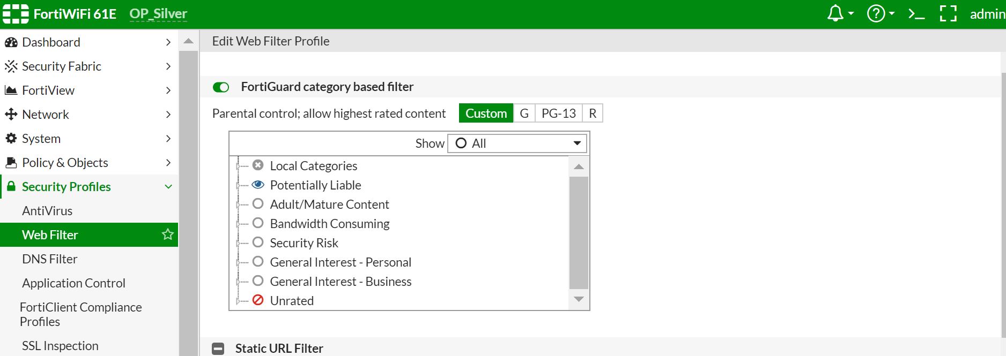The image size is (1006, 356).
Task: Click the Unrated block icon
Action: click(x=258, y=300)
